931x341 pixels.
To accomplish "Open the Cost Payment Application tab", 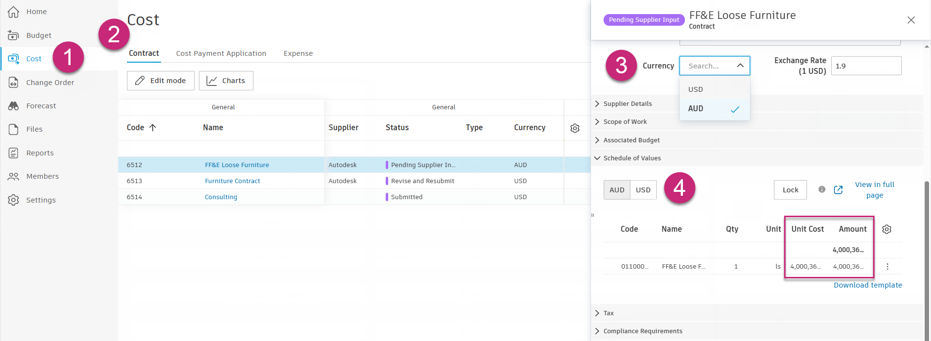I will click(221, 53).
